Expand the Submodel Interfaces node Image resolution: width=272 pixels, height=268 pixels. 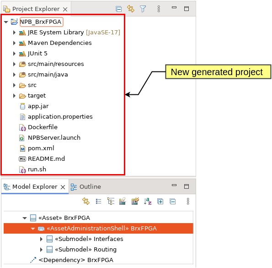click(x=41, y=239)
